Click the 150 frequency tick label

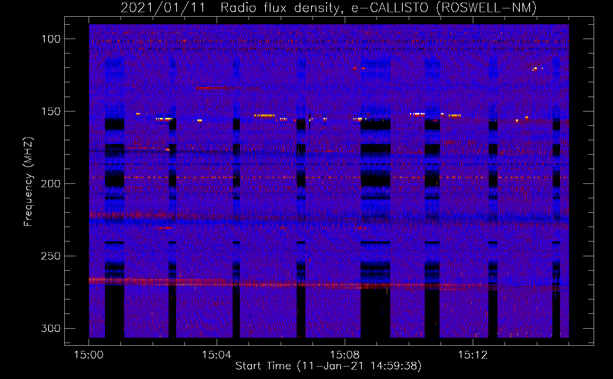(x=51, y=111)
